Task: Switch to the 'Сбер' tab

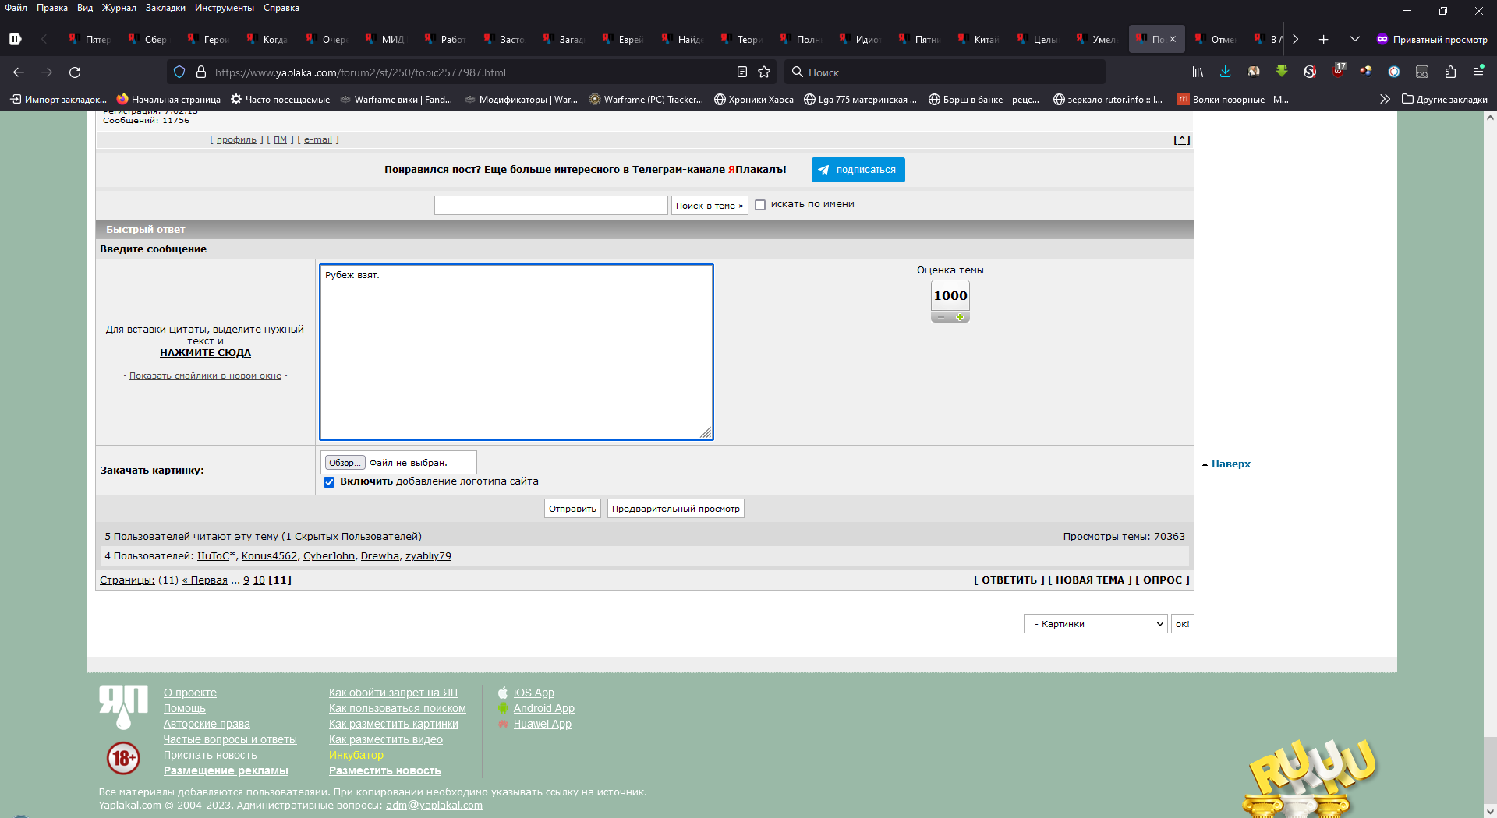Action: [149, 39]
